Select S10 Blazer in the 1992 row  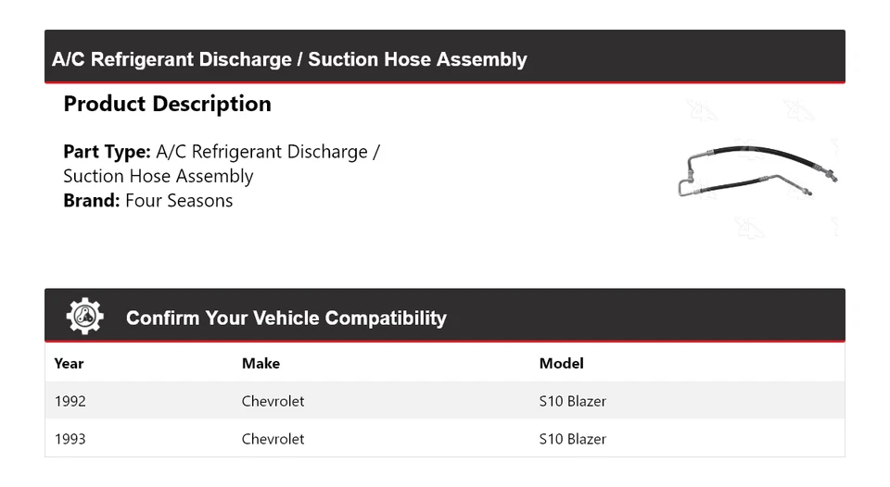pyautogui.click(x=572, y=401)
